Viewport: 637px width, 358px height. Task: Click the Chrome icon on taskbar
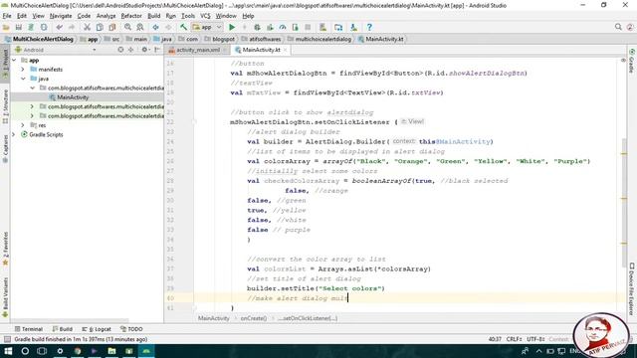coord(78,351)
